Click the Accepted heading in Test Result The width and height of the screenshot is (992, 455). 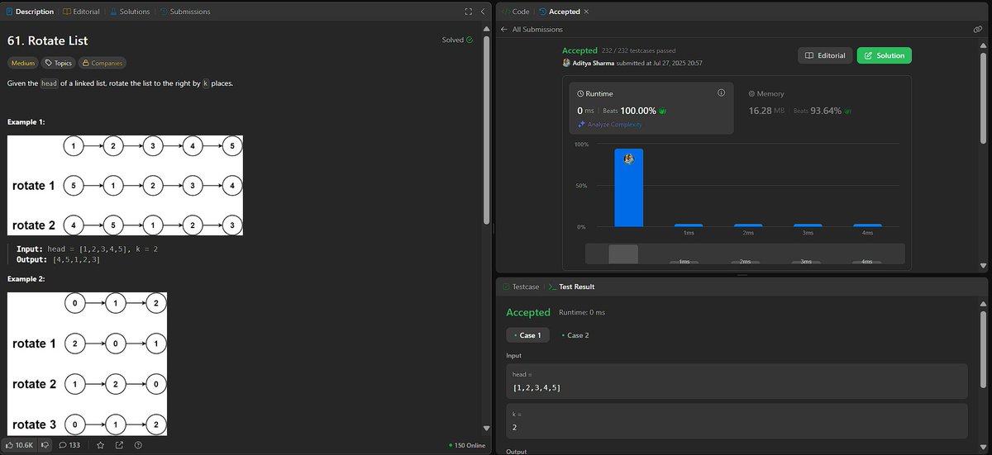pos(527,312)
